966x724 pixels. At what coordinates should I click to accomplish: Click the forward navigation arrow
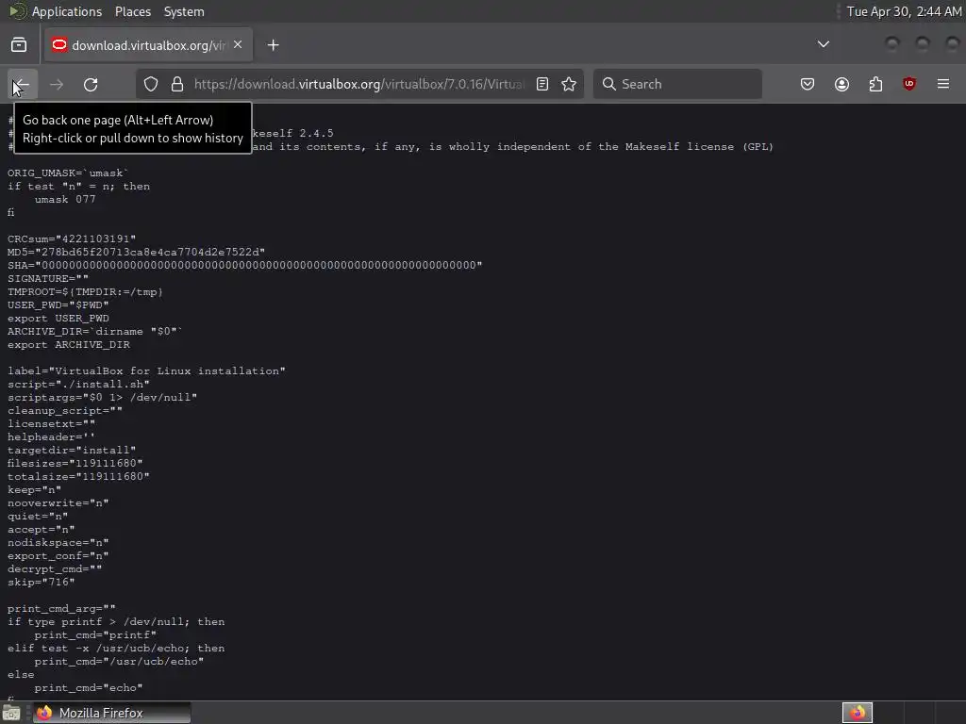(56, 84)
